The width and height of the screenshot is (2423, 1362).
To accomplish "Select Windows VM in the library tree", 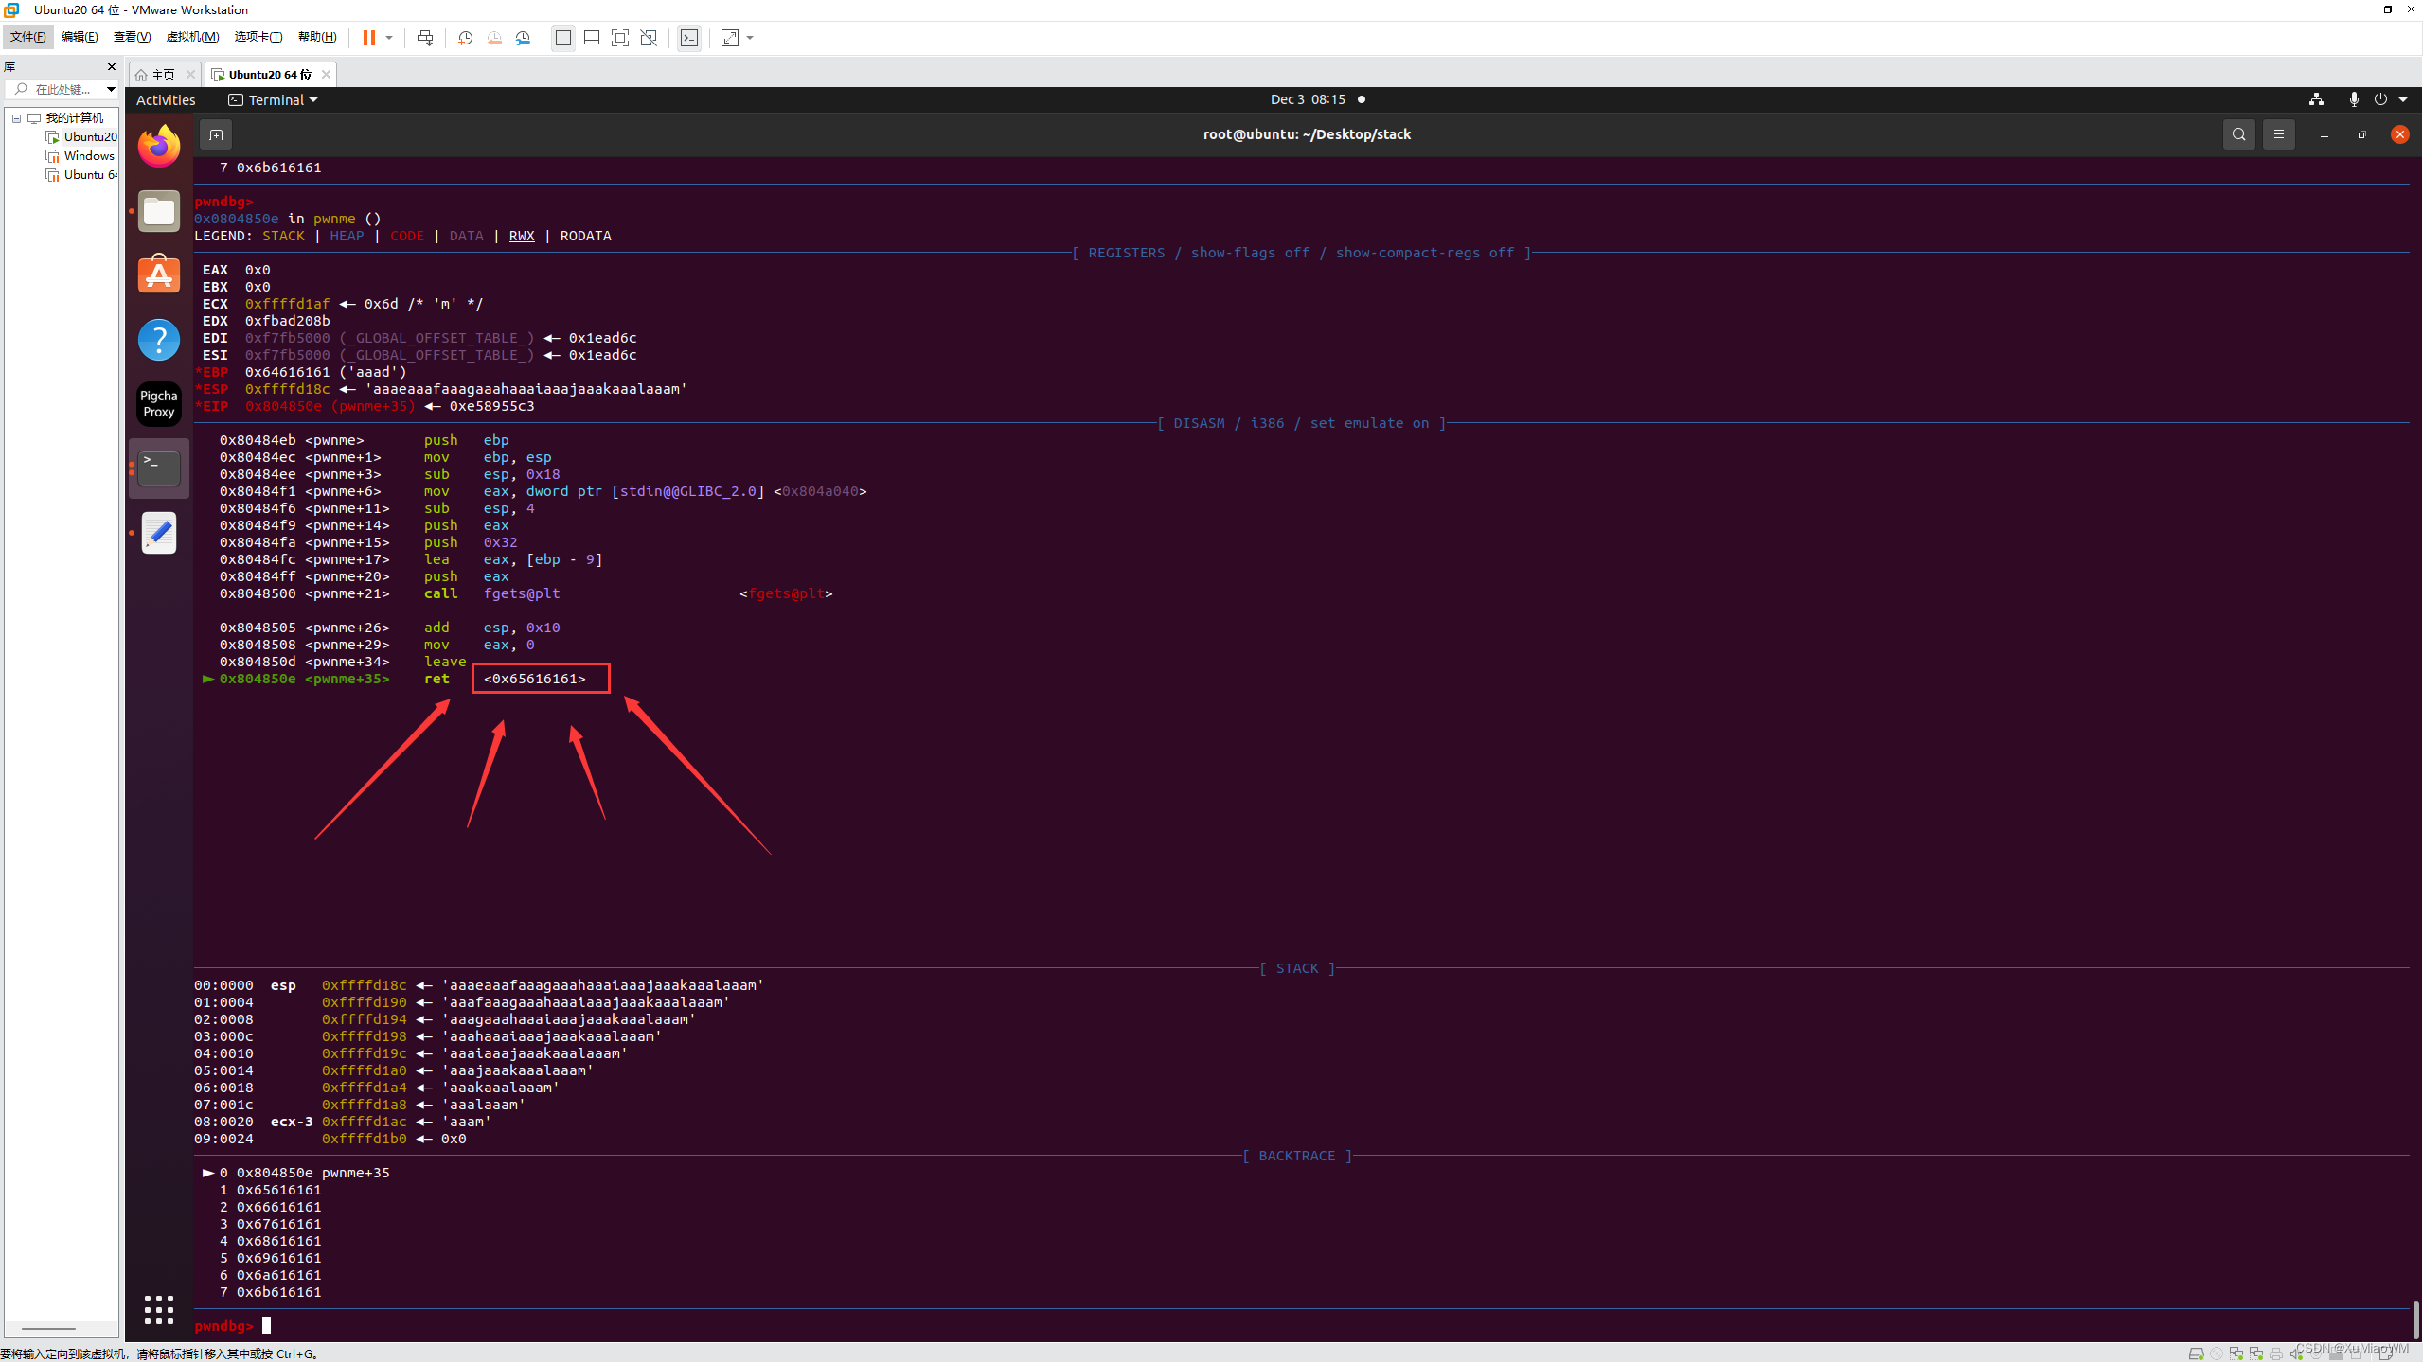I will (88, 156).
